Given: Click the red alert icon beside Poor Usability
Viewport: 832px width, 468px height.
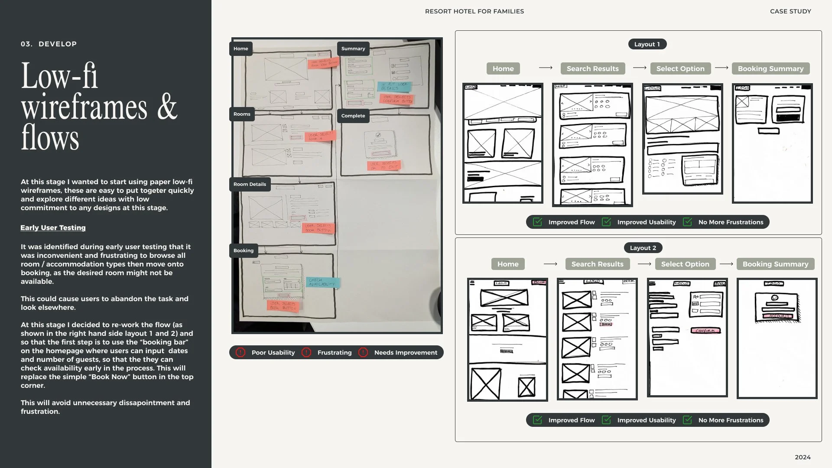Looking at the screenshot, I should pos(240,352).
